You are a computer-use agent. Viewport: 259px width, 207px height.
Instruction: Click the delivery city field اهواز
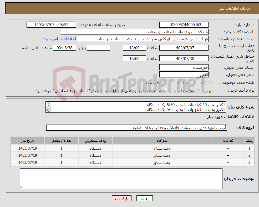tap(184, 75)
